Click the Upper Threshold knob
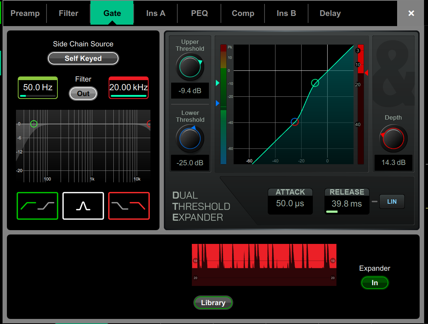This screenshot has width=428, height=324. 190,67
